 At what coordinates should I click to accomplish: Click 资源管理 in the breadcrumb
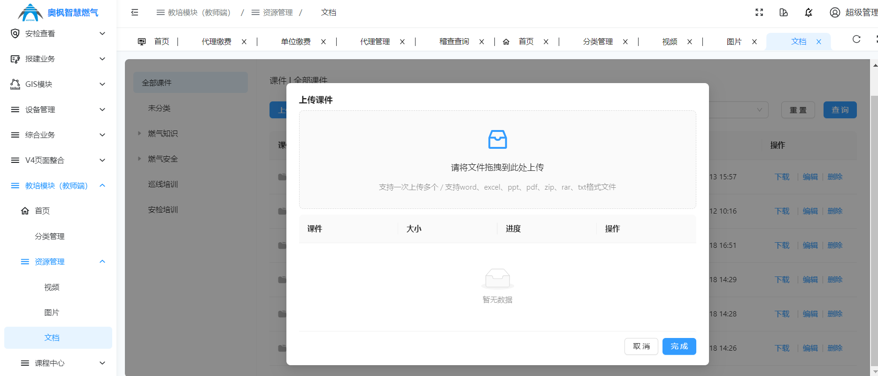click(x=272, y=12)
